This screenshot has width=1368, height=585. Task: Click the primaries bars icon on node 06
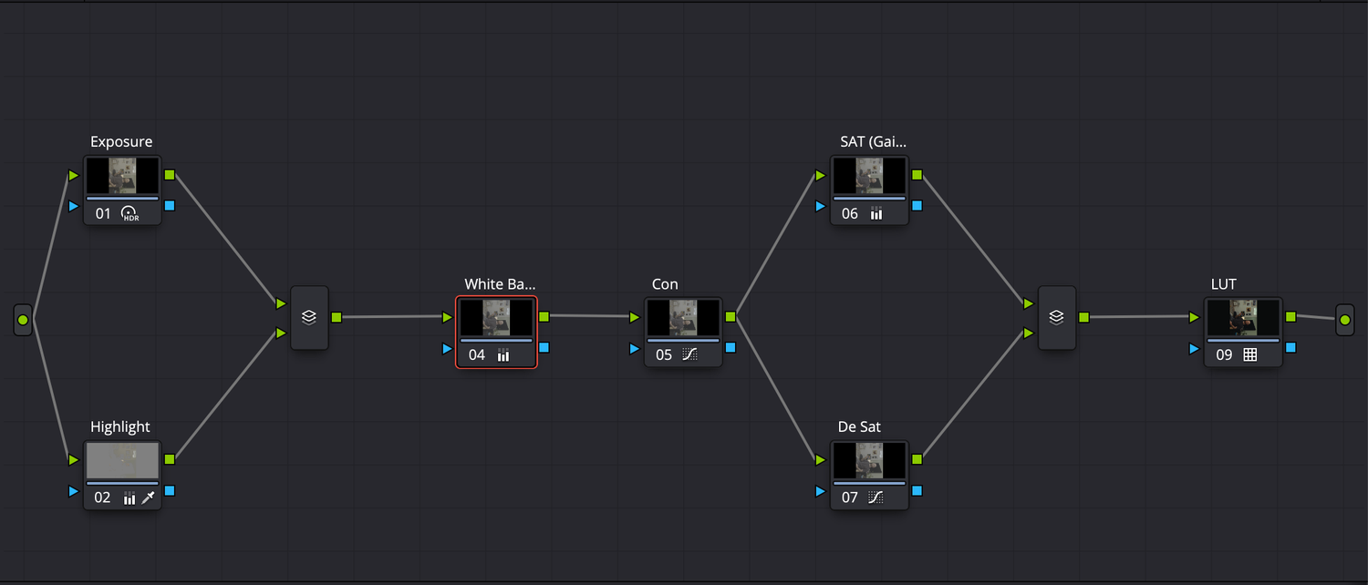click(x=876, y=214)
